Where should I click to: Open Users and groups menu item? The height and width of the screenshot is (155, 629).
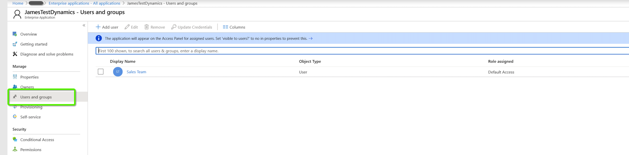click(36, 97)
